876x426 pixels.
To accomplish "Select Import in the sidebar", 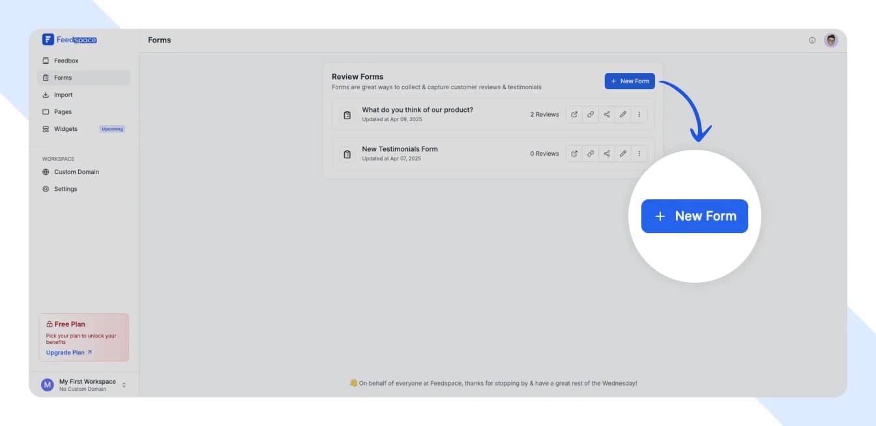I will coord(63,95).
